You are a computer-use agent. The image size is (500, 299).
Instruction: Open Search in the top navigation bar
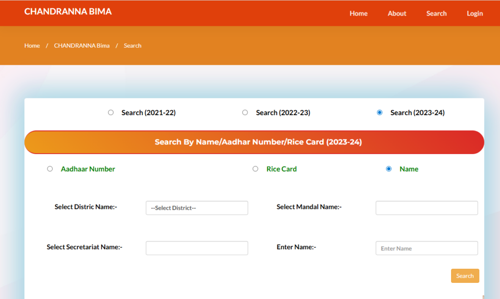pos(436,13)
